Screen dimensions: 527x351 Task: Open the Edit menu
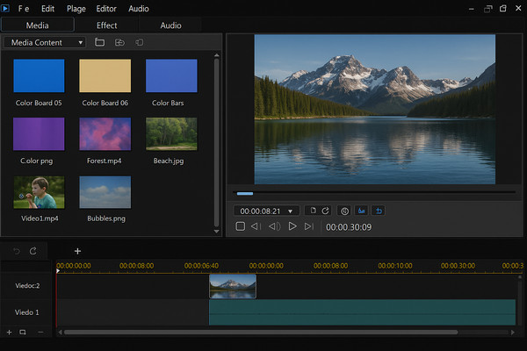pos(47,8)
